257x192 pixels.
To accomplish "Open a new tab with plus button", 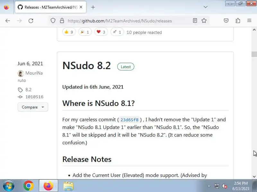I will (x=93, y=7).
